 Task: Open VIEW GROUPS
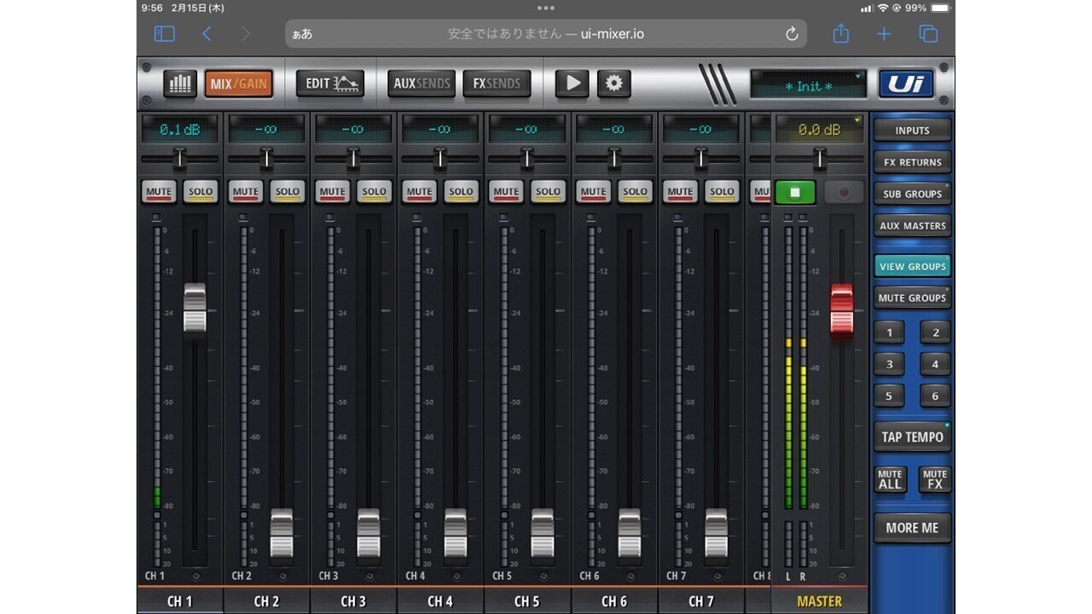(x=912, y=266)
